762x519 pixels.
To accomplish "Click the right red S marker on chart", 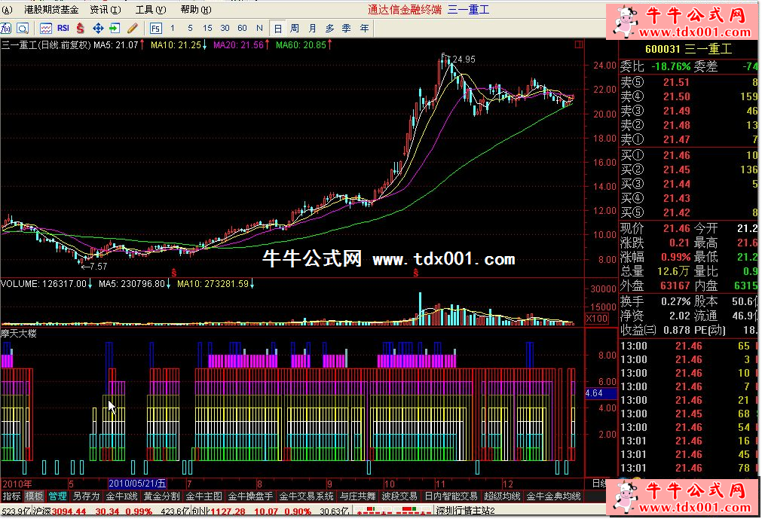I will pos(415,273).
